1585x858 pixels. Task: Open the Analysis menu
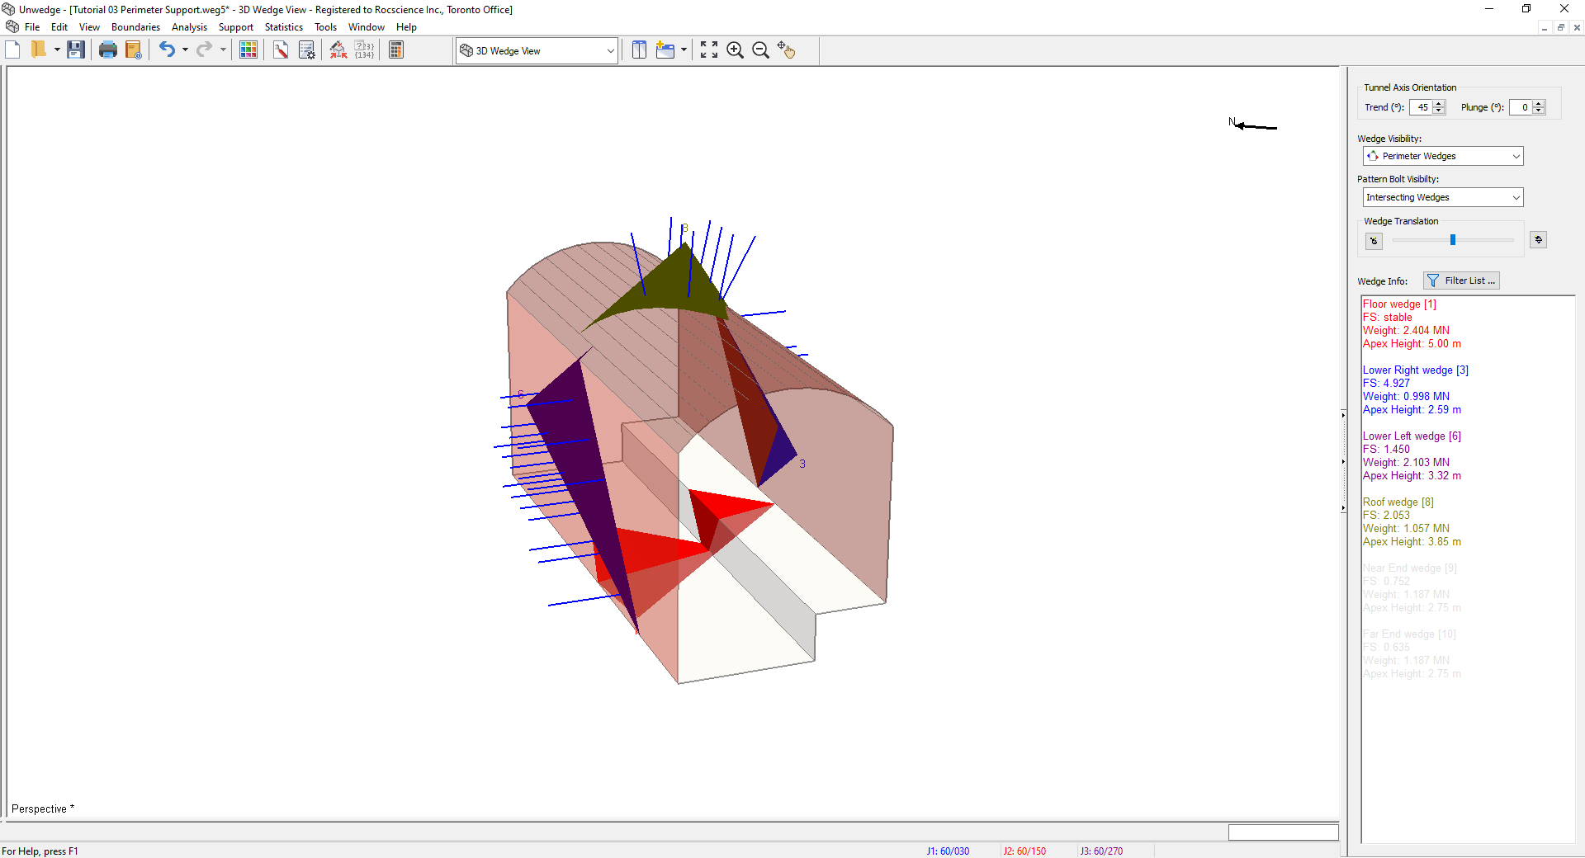pos(189,27)
